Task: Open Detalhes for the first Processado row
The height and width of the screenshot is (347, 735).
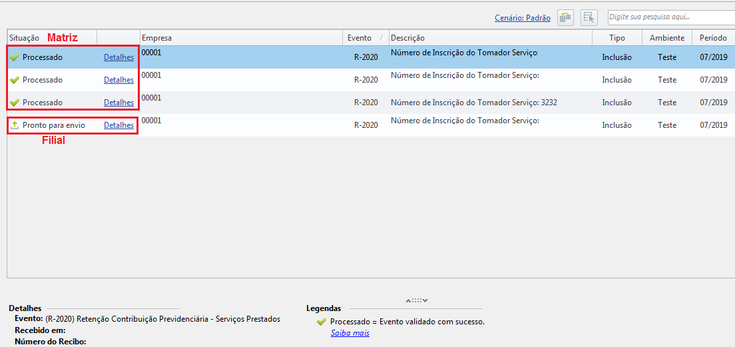Action: pos(119,57)
